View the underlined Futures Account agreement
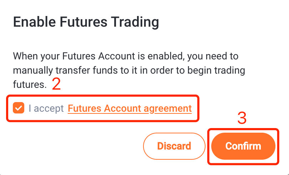The width and height of the screenshot is (289, 175). pyautogui.click(x=130, y=108)
